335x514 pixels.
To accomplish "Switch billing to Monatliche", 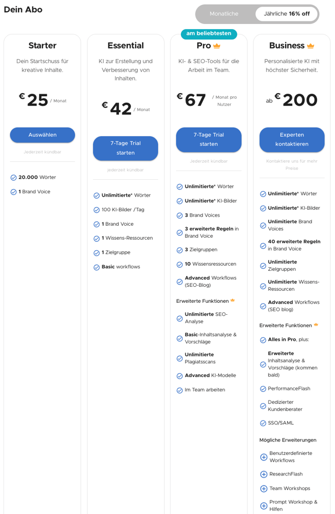I will (224, 14).
